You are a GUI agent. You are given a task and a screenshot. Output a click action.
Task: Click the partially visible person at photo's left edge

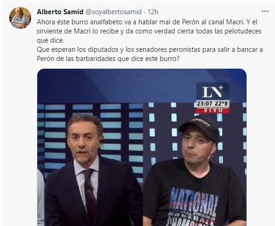(x=40, y=197)
